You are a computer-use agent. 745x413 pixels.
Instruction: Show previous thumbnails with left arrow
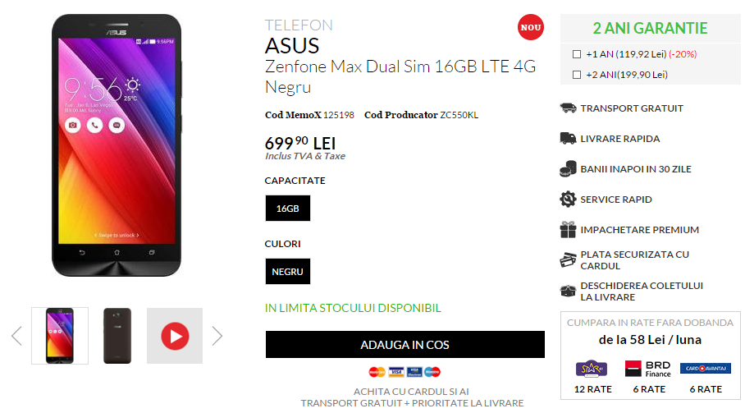coord(16,336)
